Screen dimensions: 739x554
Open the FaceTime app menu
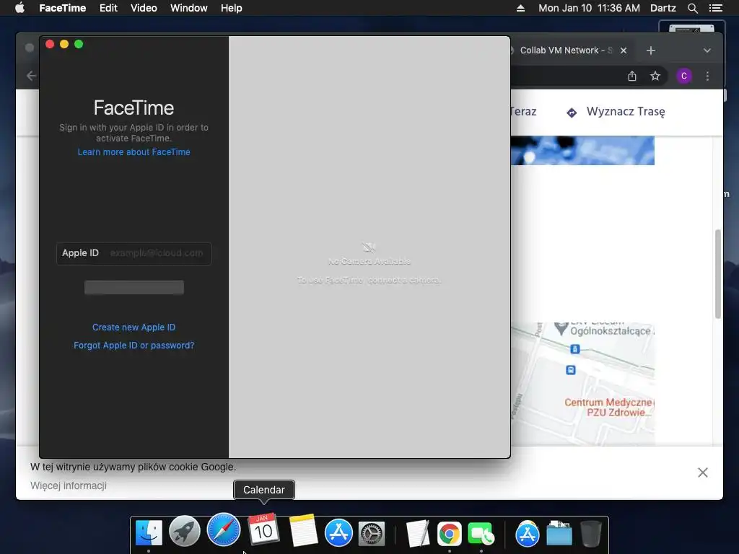pyautogui.click(x=62, y=8)
